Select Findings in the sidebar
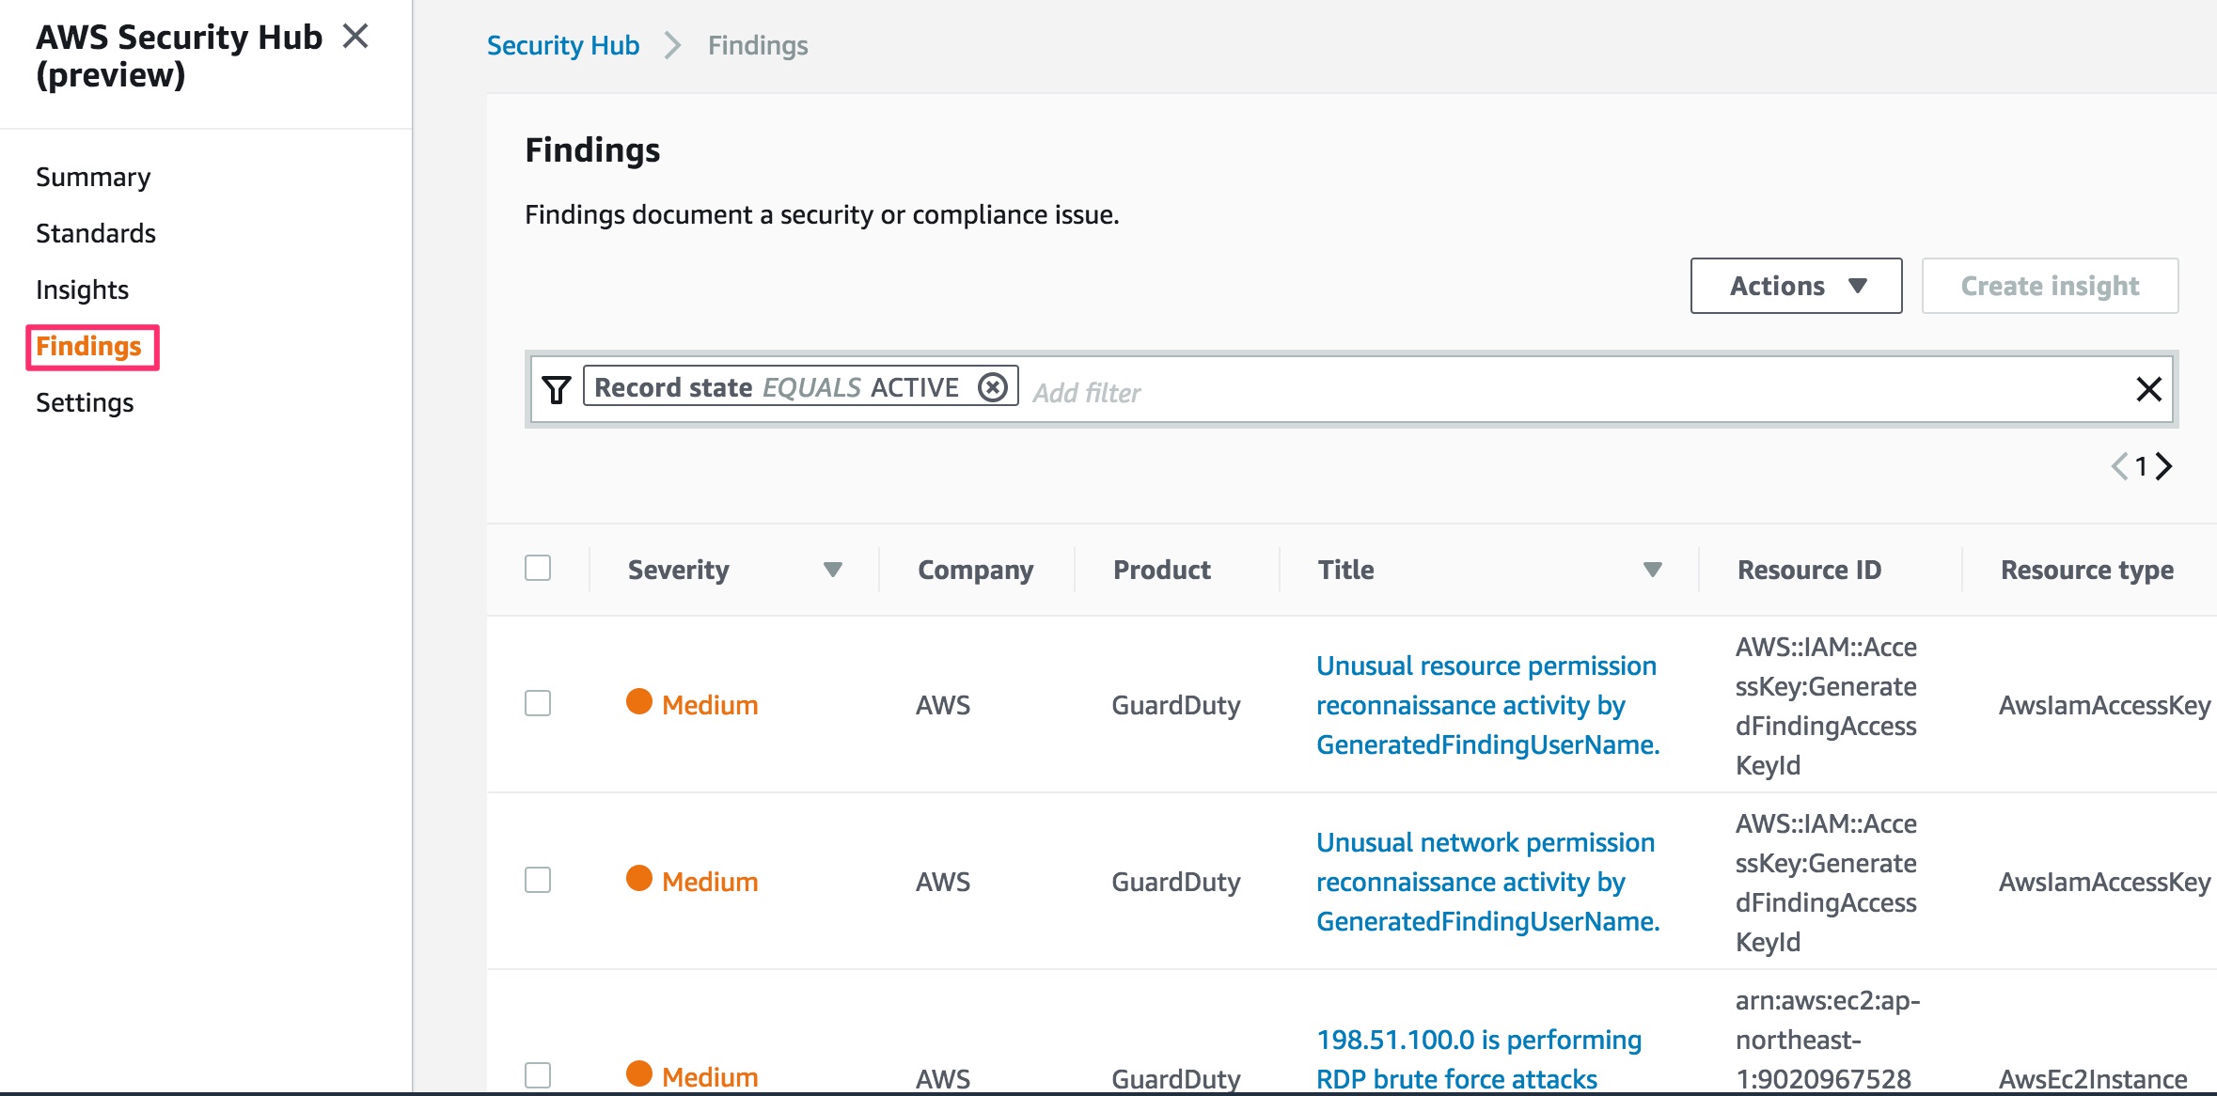The image size is (2217, 1096). [89, 347]
